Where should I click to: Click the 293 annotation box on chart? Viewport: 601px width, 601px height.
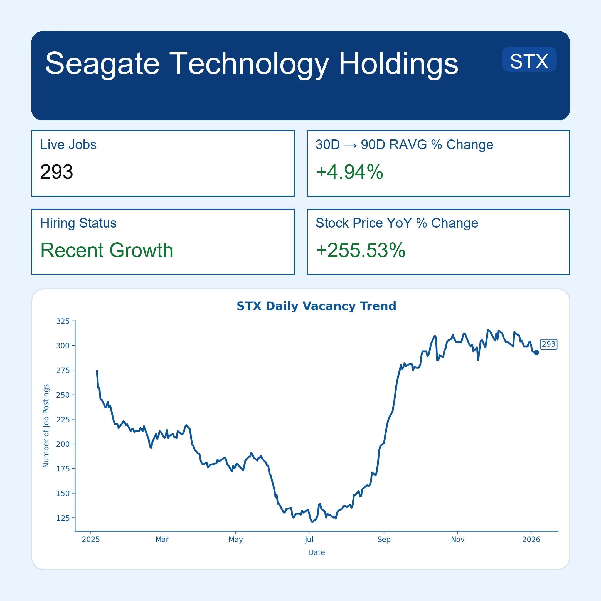pyautogui.click(x=548, y=344)
